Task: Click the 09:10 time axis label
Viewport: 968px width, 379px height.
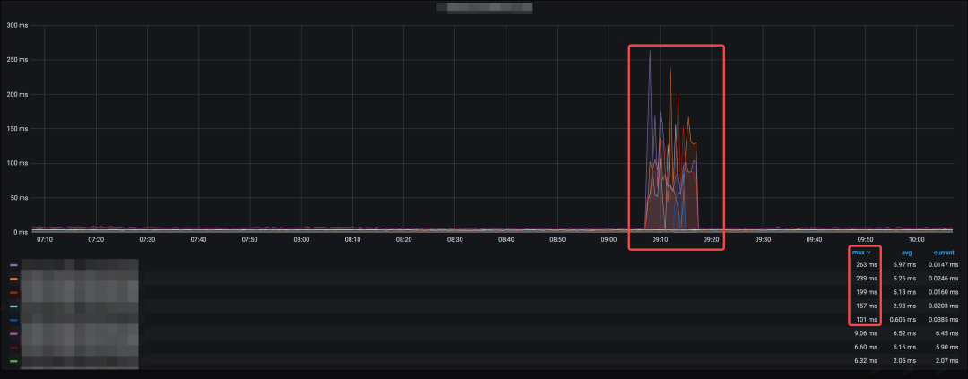Action: [661, 240]
